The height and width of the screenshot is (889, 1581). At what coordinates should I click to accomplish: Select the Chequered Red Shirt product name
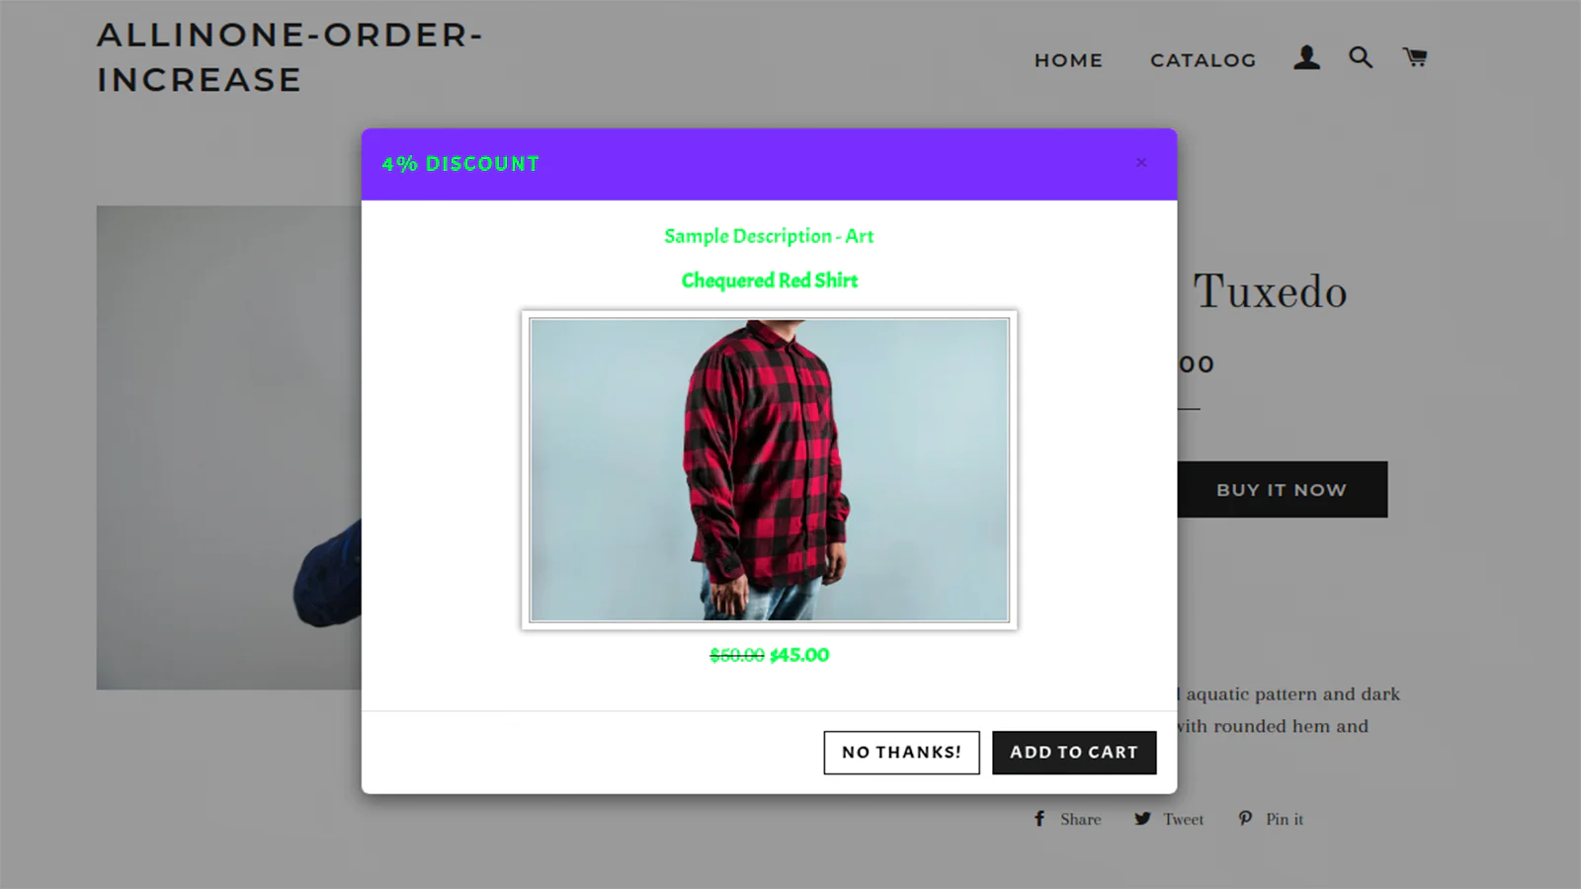(x=770, y=281)
